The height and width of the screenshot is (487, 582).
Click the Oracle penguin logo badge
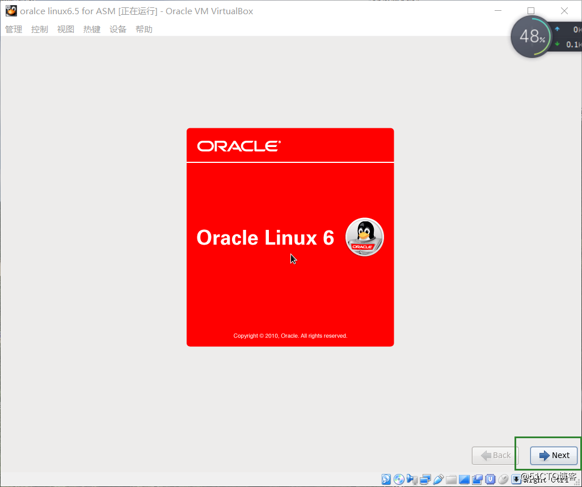365,237
